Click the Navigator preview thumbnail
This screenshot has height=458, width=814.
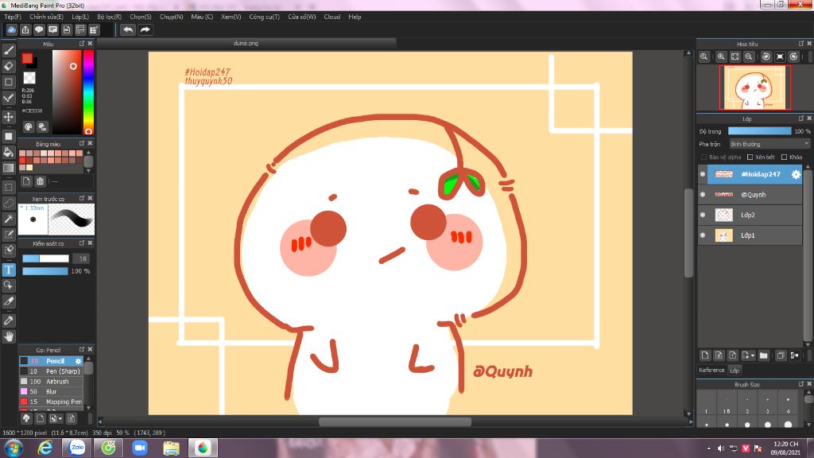coord(755,87)
